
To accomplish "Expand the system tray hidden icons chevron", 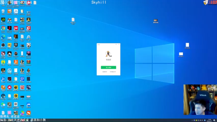I will [x=192, y=120].
